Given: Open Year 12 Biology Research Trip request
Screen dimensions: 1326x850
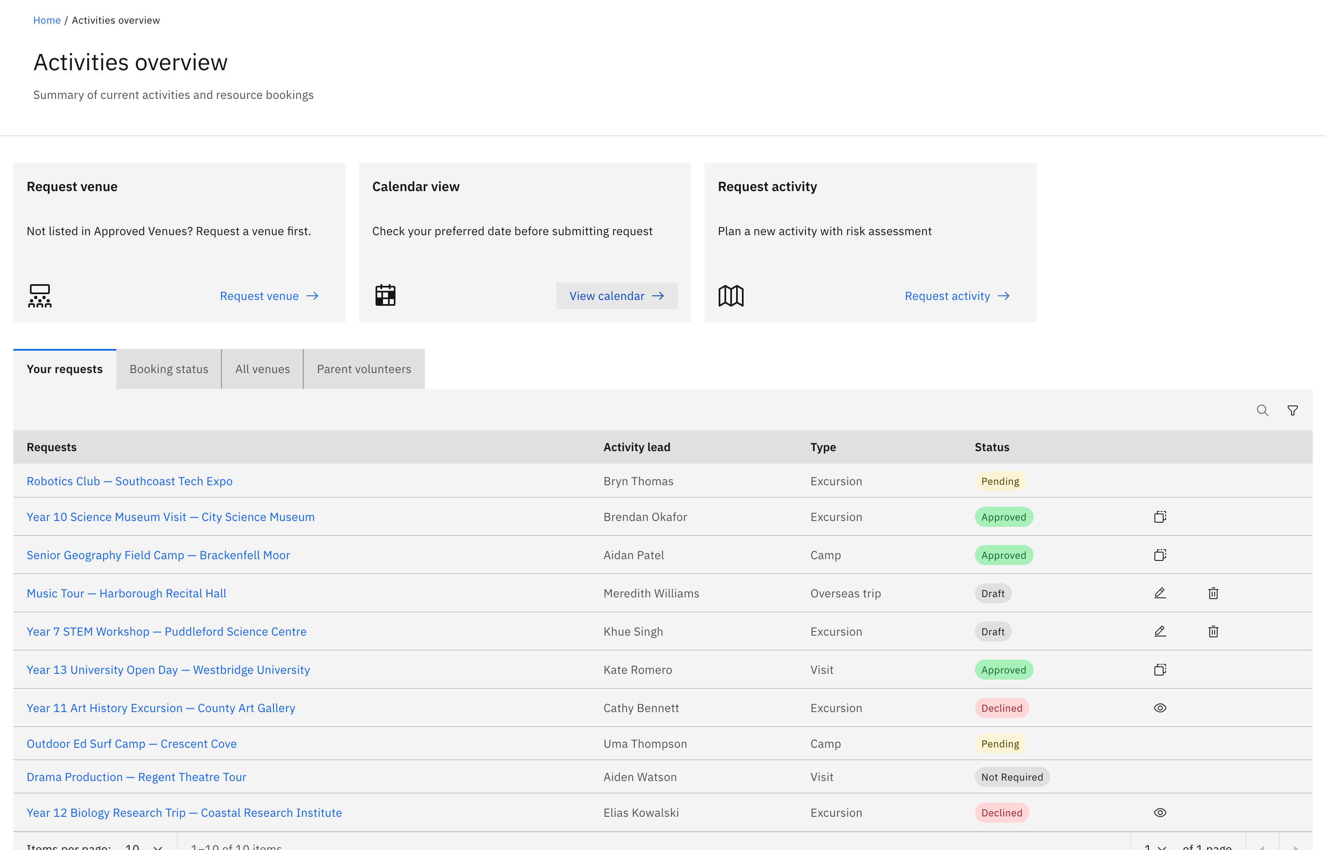Looking at the screenshot, I should coord(184,813).
